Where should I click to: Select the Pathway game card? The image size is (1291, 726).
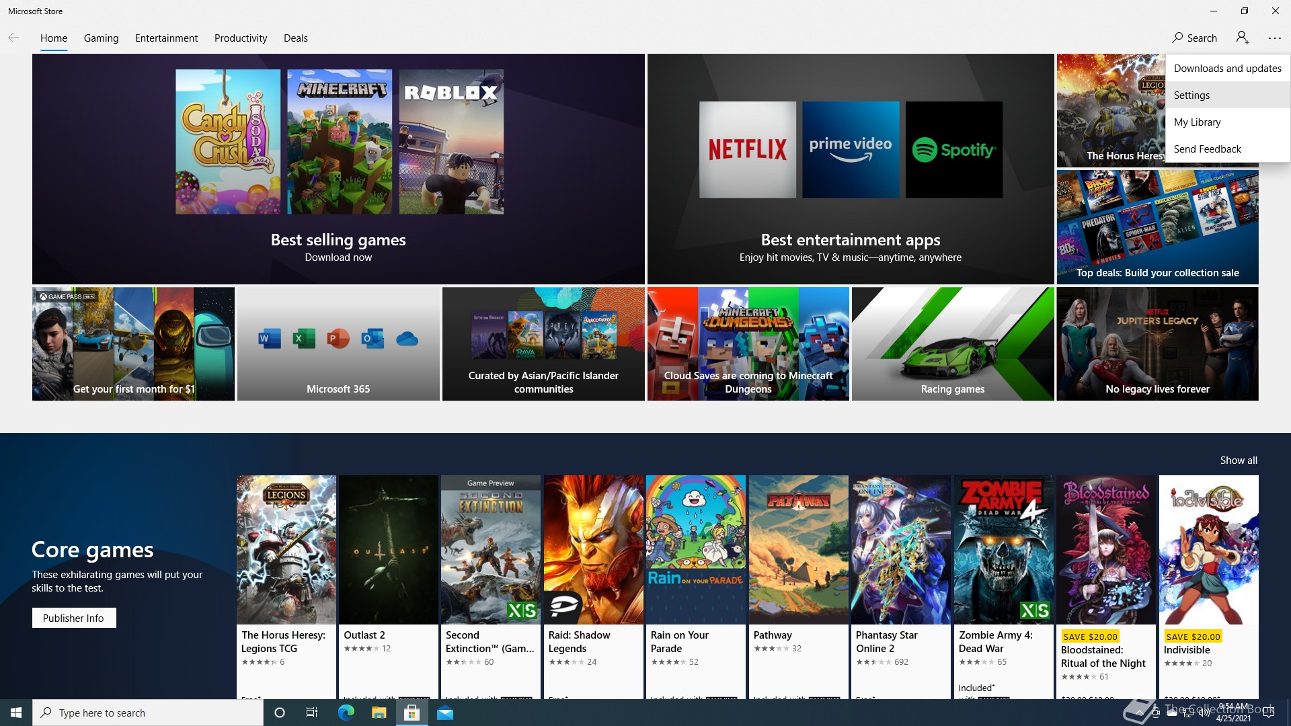click(799, 587)
